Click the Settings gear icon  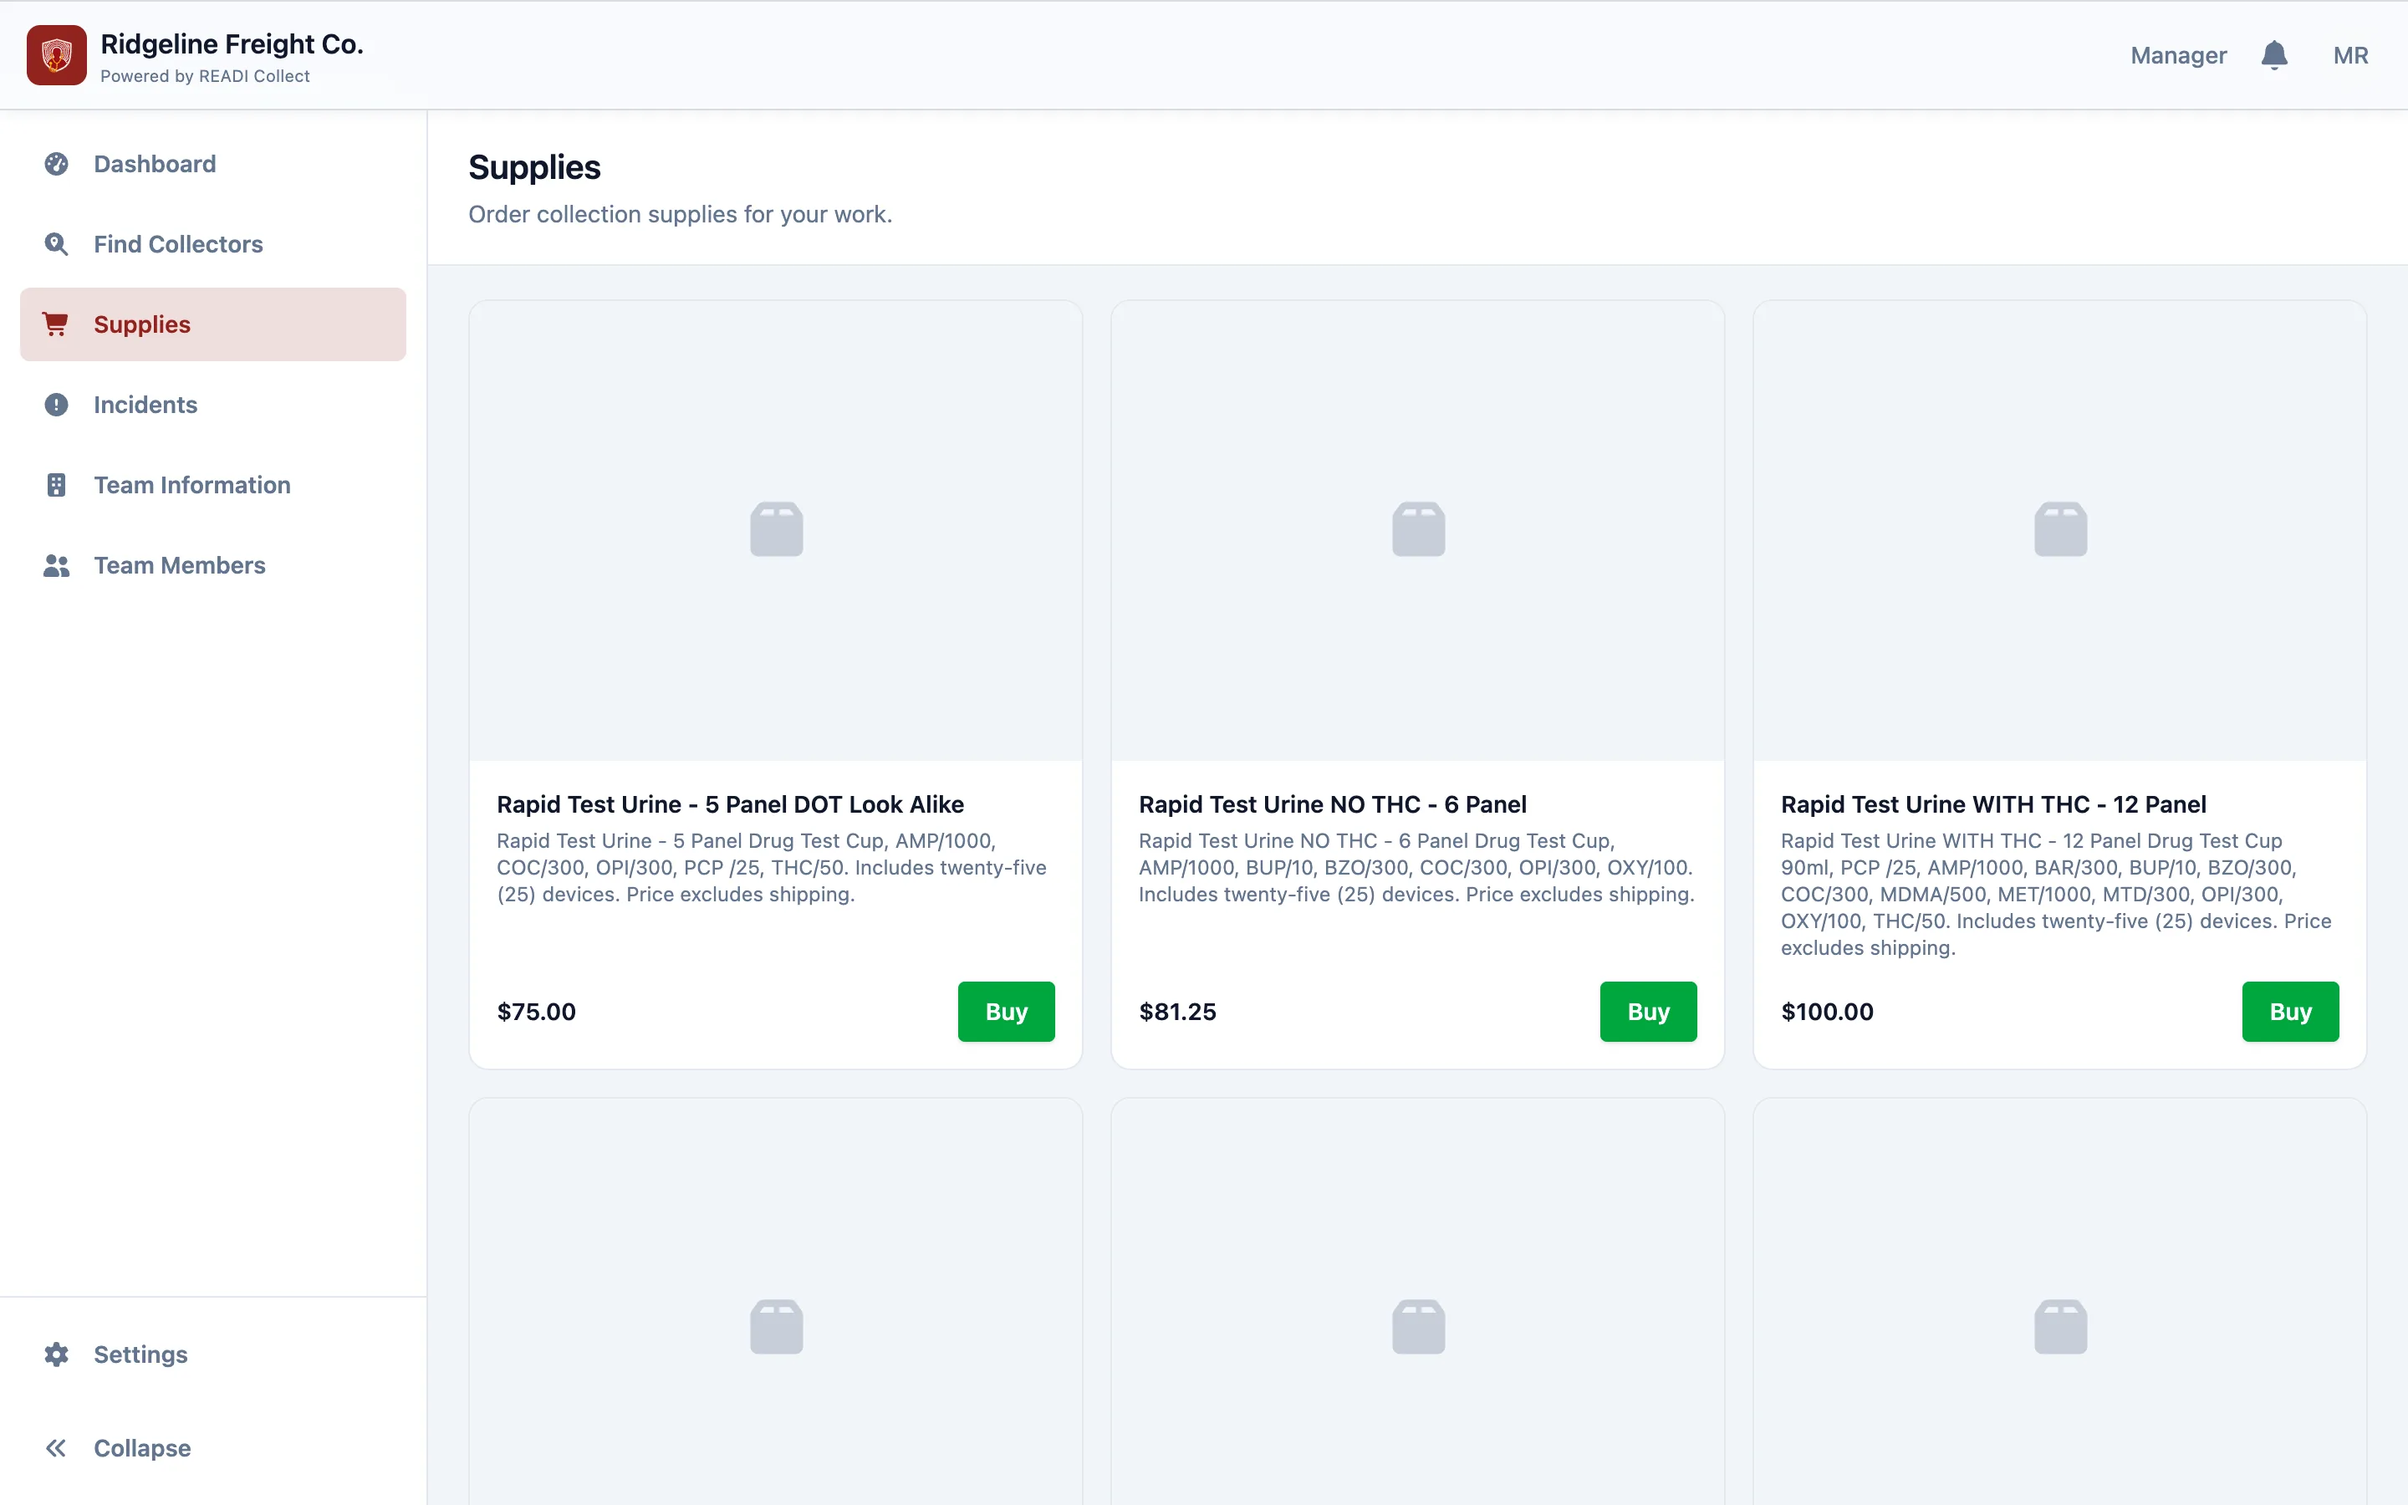(x=57, y=1354)
